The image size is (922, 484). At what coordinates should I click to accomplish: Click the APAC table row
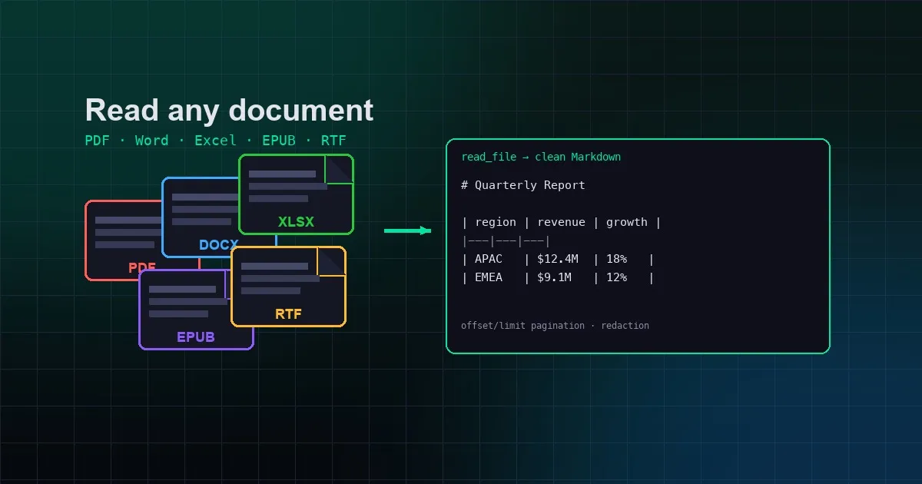[x=558, y=259]
